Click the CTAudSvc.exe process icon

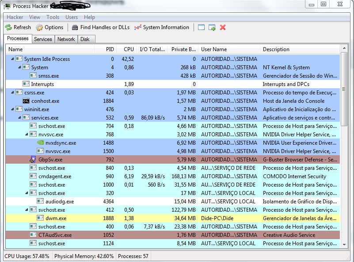(x=33, y=235)
